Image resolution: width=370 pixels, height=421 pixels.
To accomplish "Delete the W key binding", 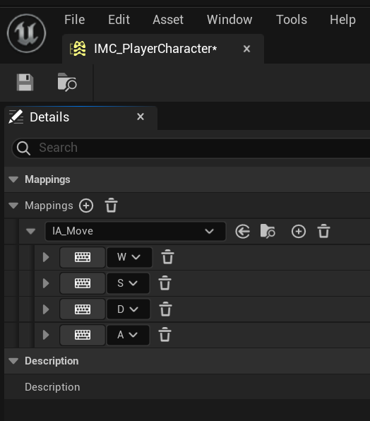I will 167,257.
